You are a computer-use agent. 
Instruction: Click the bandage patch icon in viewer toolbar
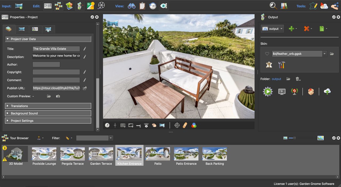[x=185, y=125]
